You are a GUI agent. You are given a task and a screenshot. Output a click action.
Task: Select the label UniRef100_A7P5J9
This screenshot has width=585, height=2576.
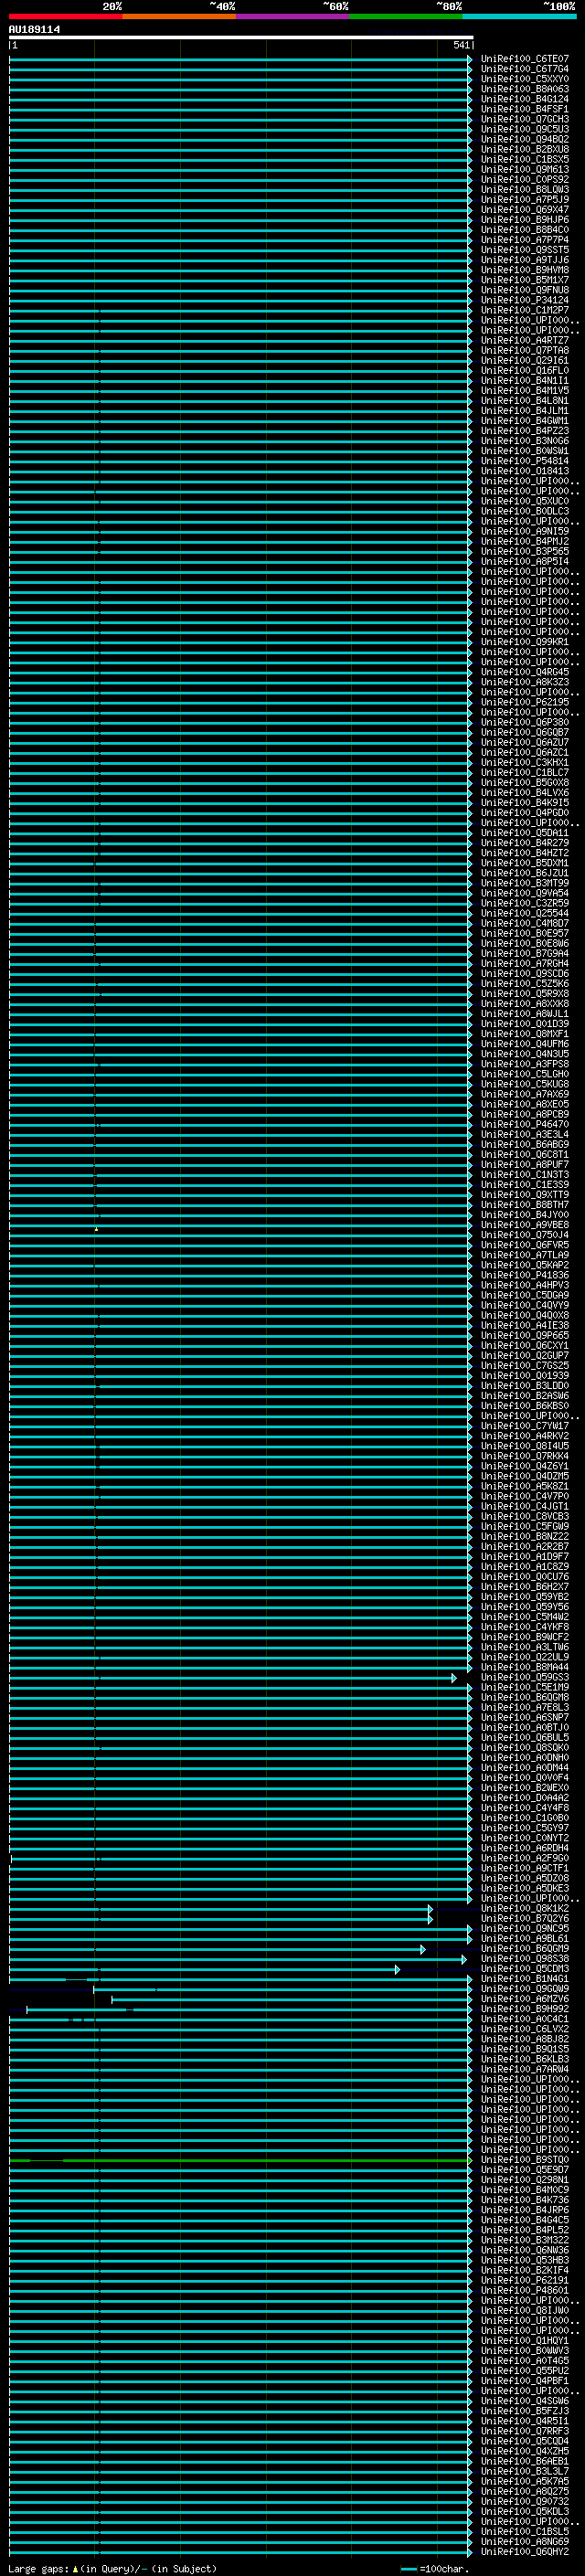click(x=524, y=199)
